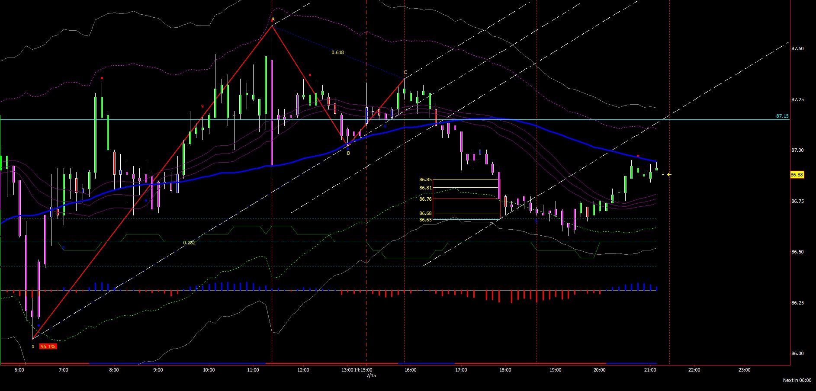Select the pattern point X label
Screen dimensions: 816x391
tap(33, 346)
